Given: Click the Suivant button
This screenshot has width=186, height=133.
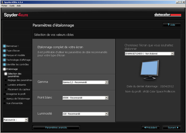Looking at the screenshot, I should [x=172, y=128].
